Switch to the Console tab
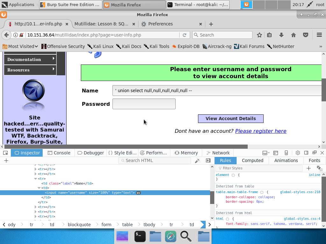 (59, 153)
